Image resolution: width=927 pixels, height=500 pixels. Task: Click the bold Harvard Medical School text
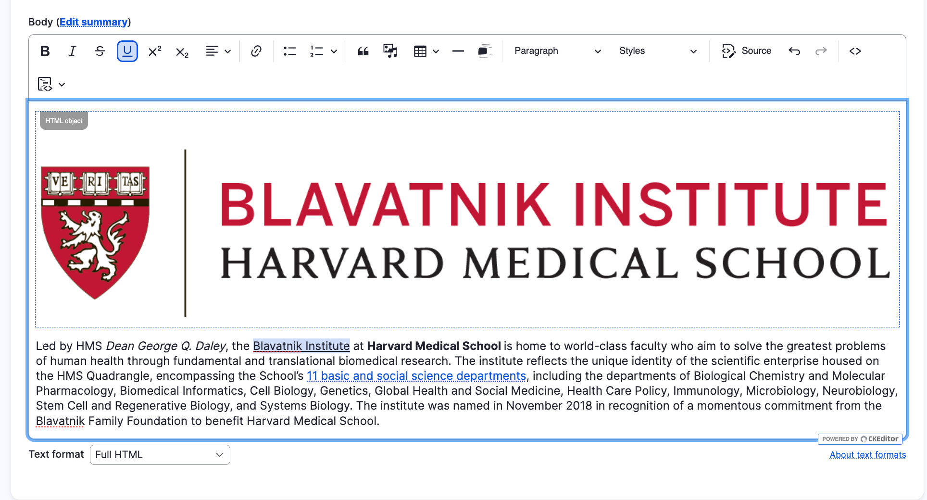[x=434, y=346]
